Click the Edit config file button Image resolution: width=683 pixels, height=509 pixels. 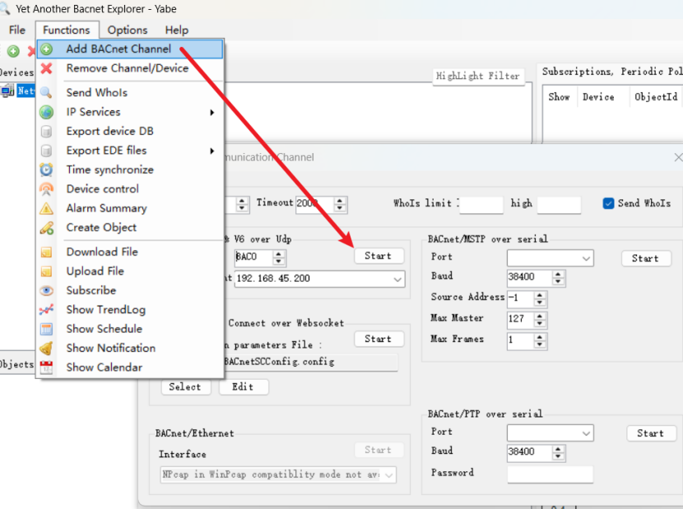tap(243, 387)
